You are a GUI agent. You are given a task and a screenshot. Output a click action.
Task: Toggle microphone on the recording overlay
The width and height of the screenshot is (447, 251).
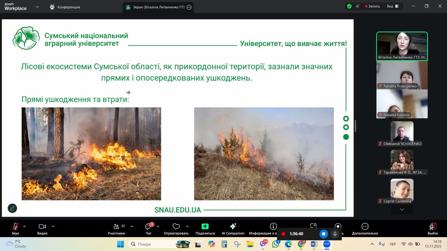click(335, 234)
